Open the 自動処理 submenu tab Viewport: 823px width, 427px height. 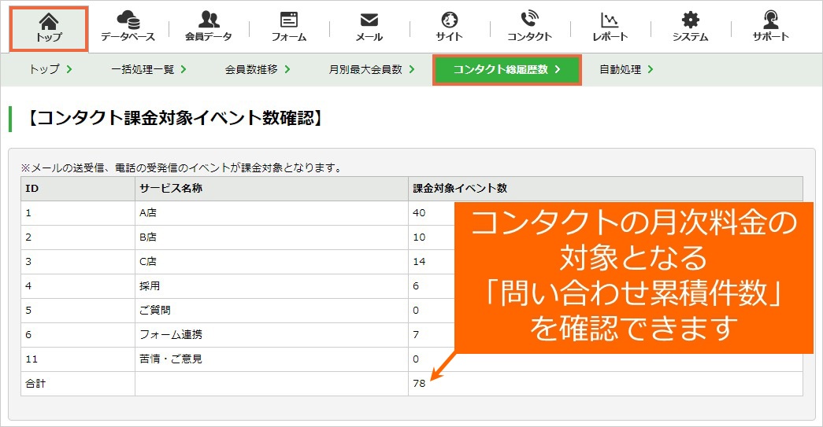click(x=626, y=69)
